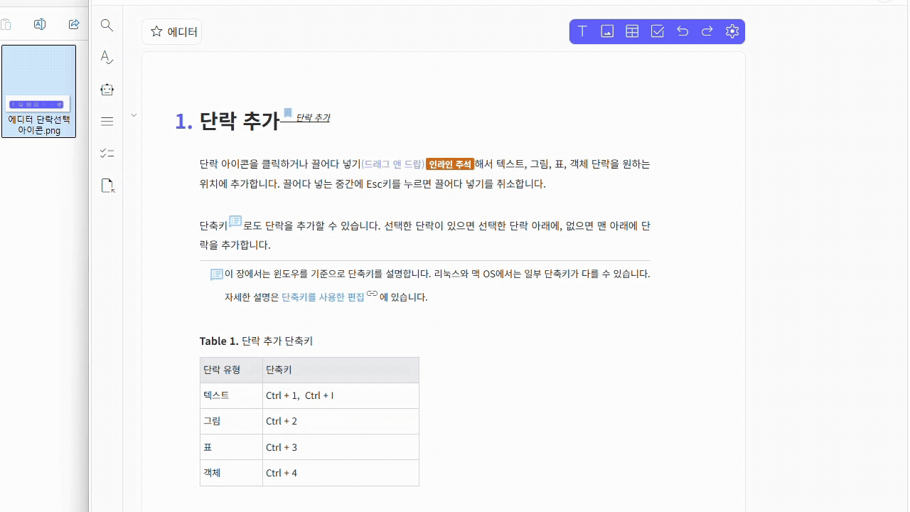Open editor settings via the gear icon
This screenshot has width=910, height=512.
pos(732,31)
